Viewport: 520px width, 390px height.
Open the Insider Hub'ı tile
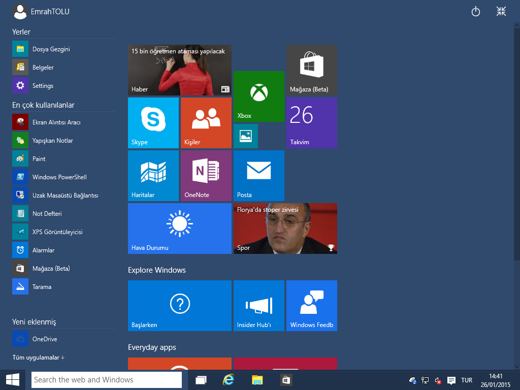[x=258, y=305]
